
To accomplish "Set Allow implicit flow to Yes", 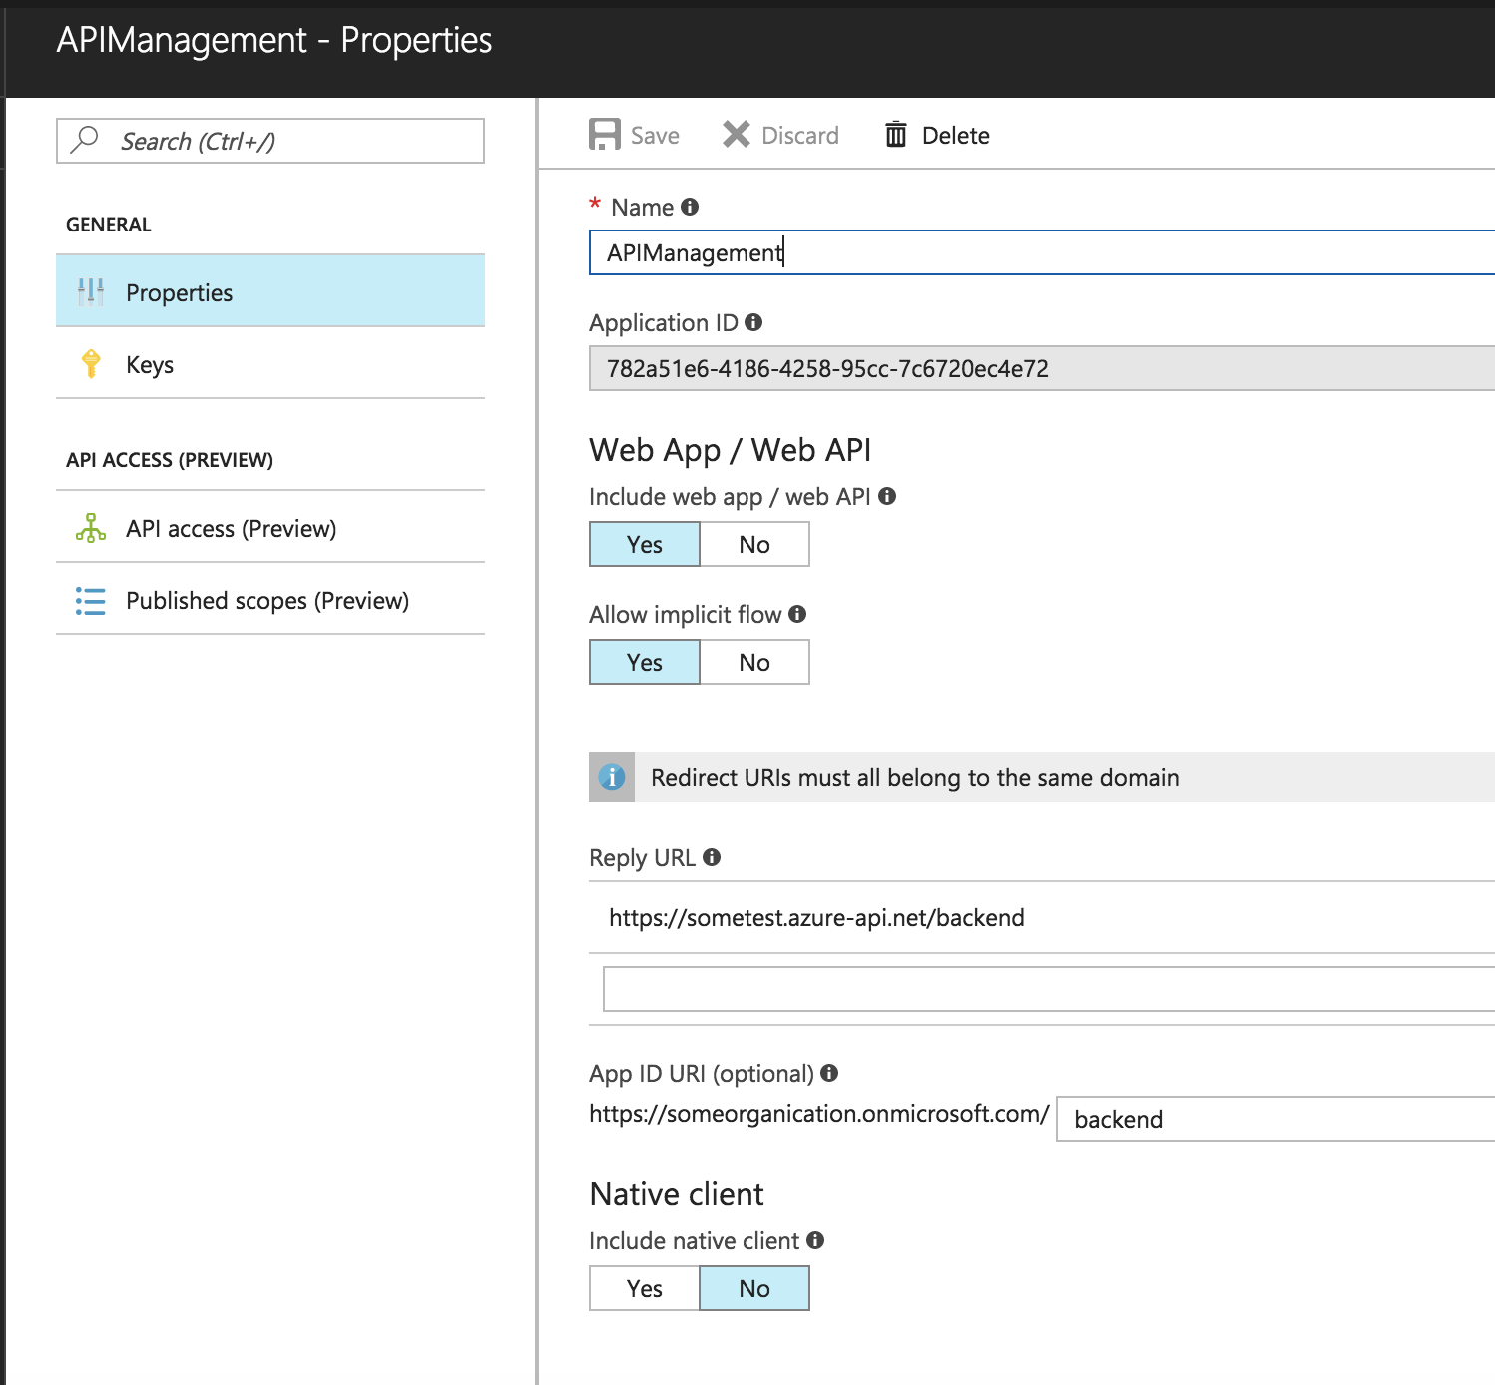I will [645, 663].
